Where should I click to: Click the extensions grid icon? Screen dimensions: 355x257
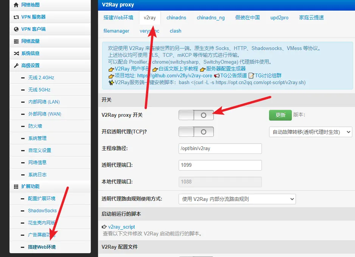tap(16, 186)
